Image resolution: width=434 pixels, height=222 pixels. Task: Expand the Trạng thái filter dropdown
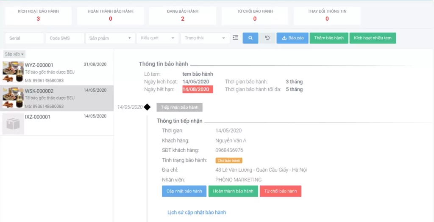click(x=205, y=38)
